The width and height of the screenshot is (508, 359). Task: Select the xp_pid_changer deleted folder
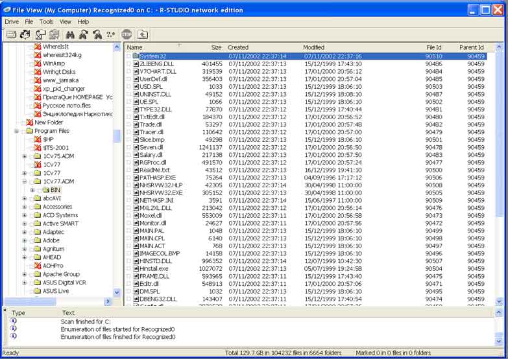64,88
